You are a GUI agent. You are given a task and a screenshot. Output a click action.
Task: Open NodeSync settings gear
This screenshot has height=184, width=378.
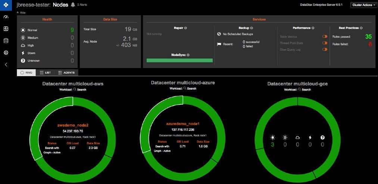[188, 55]
